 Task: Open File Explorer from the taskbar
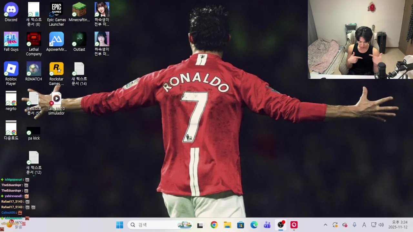(227, 225)
